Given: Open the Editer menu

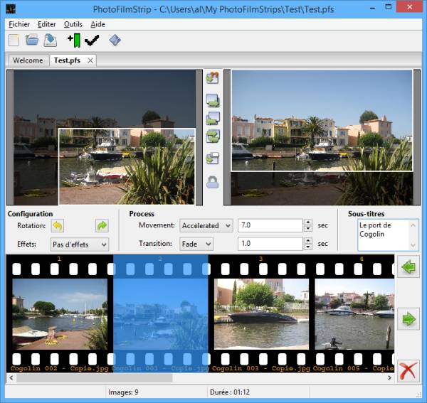Looking at the screenshot, I should pos(46,24).
